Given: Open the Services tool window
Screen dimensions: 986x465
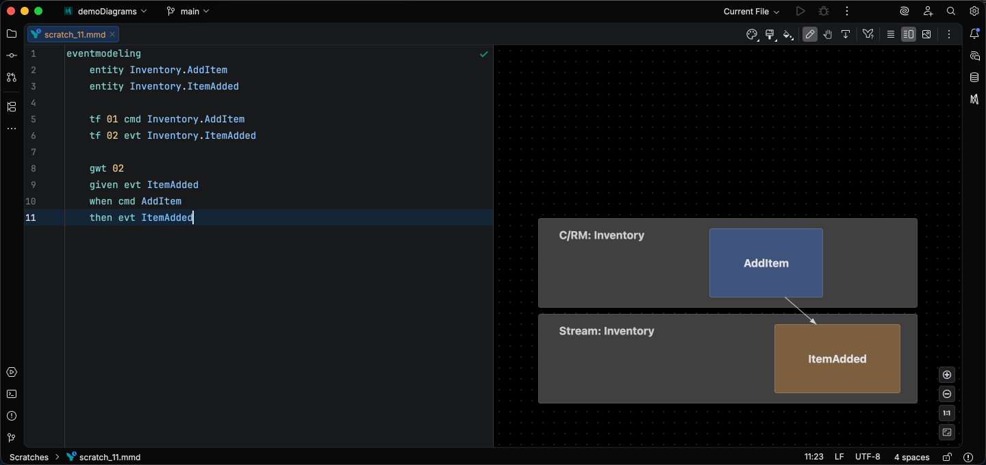Looking at the screenshot, I should pos(11,372).
